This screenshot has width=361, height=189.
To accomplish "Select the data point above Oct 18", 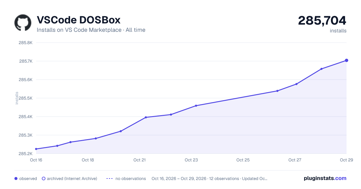I will tap(96, 138).
